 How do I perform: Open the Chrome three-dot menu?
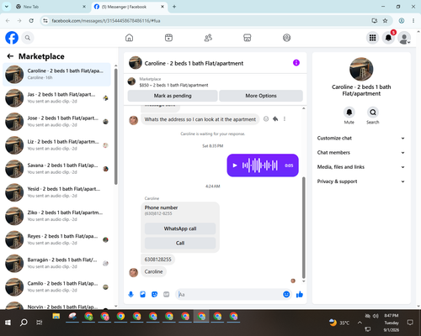(x=413, y=21)
